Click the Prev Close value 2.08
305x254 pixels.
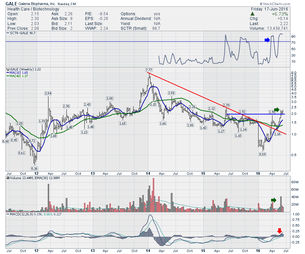click(35, 28)
